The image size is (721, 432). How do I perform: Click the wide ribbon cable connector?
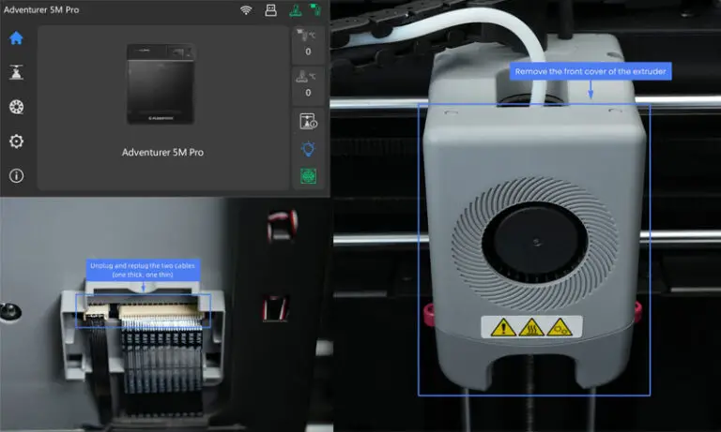click(161, 312)
